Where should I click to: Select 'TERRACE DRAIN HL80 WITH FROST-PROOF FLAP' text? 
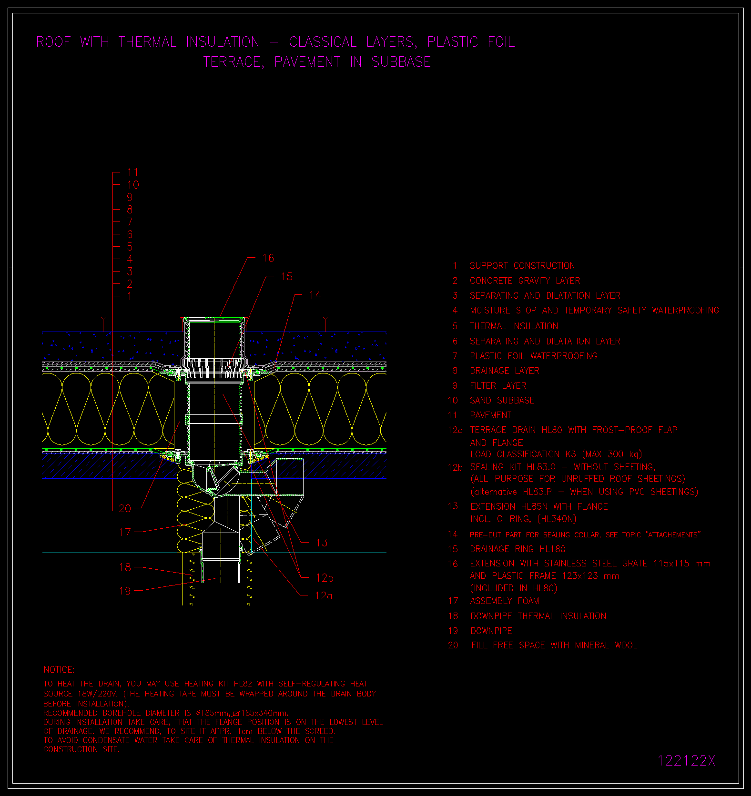click(574, 430)
